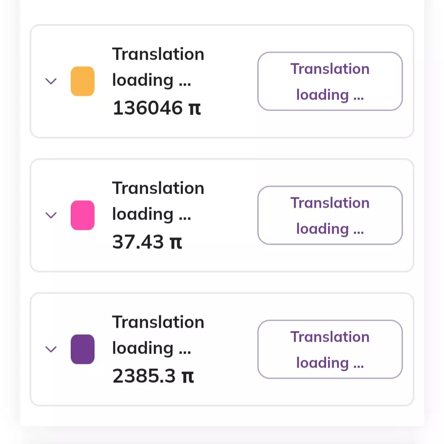Click the category title above 2385.3
The width and height of the screenshot is (444, 444).
[158, 335]
